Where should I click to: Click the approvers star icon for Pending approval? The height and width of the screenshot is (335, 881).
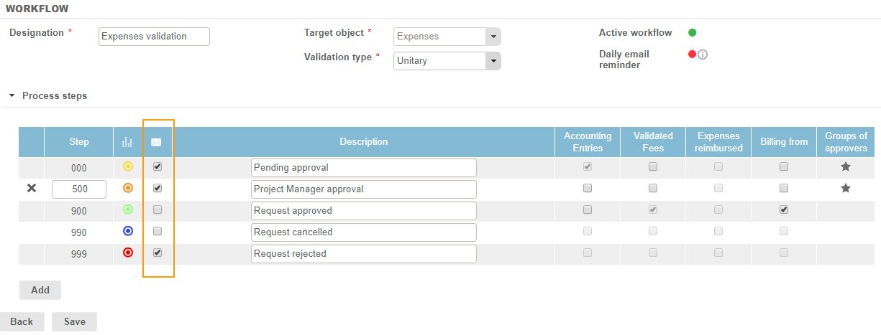pos(846,167)
